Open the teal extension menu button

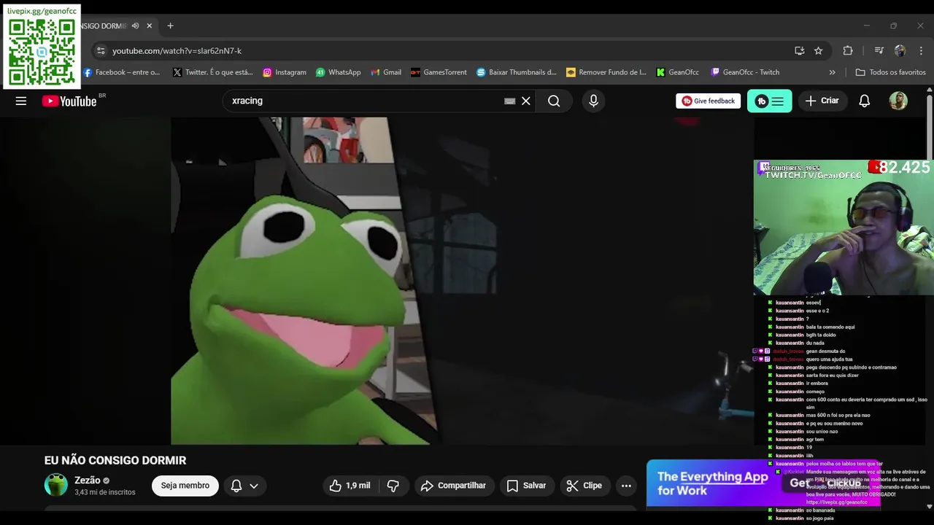pos(769,101)
